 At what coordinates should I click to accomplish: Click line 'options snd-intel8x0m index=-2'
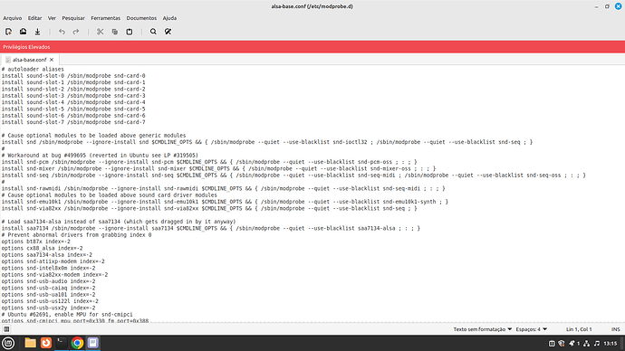[48, 268]
